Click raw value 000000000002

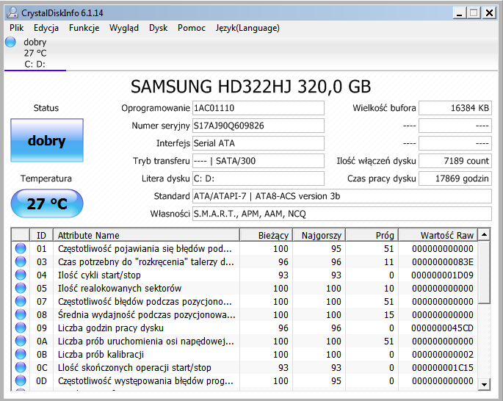tap(443, 354)
